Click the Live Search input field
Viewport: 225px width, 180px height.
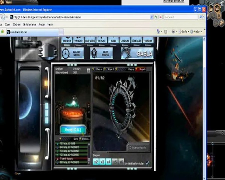pos(181,17)
